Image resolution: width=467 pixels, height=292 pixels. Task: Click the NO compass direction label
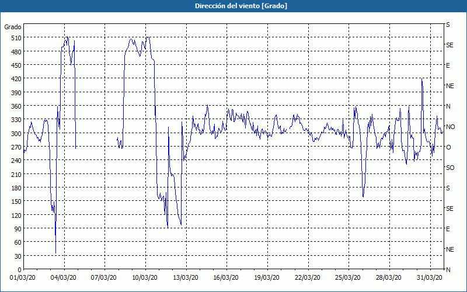(451, 127)
